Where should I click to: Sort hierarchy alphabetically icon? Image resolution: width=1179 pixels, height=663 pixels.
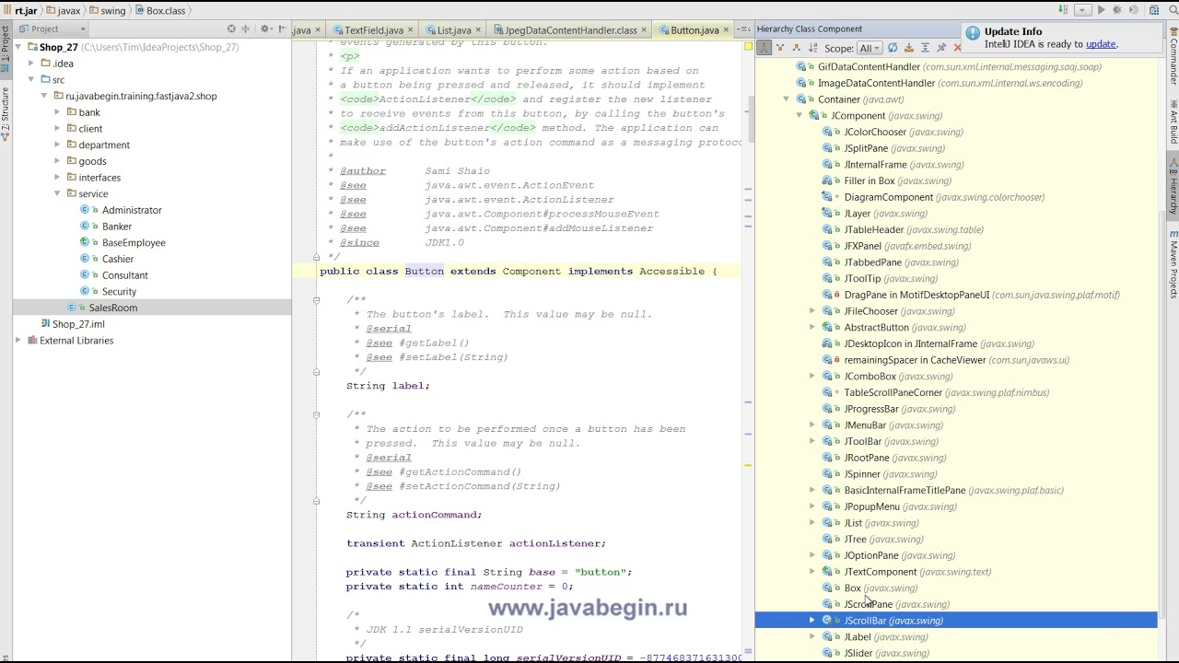(x=813, y=48)
